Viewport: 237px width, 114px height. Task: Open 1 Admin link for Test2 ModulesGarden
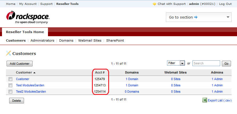217,92
